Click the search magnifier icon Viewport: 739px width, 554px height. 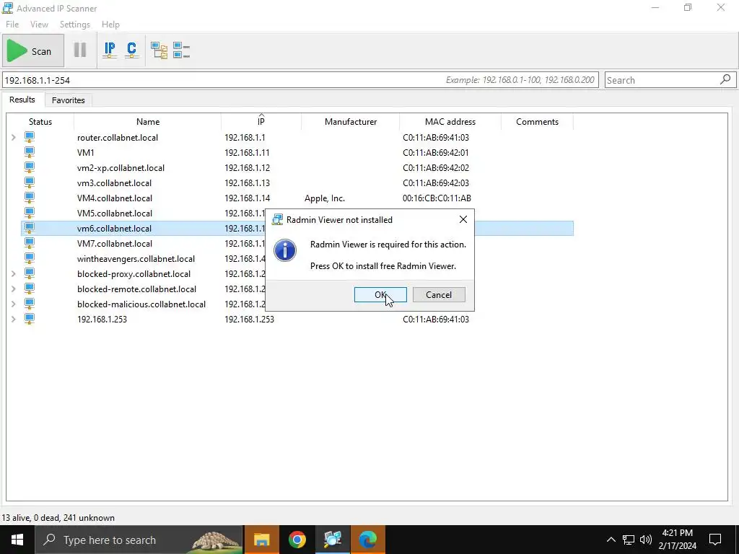click(x=726, y=79)
